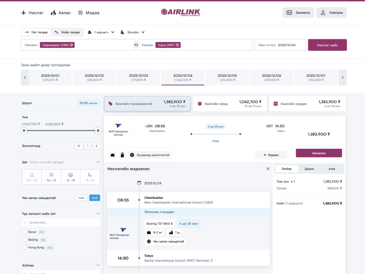Click the calendar icon next to 2023.12.04
Screen dimensions: 365x274
(x=139, y=183)
